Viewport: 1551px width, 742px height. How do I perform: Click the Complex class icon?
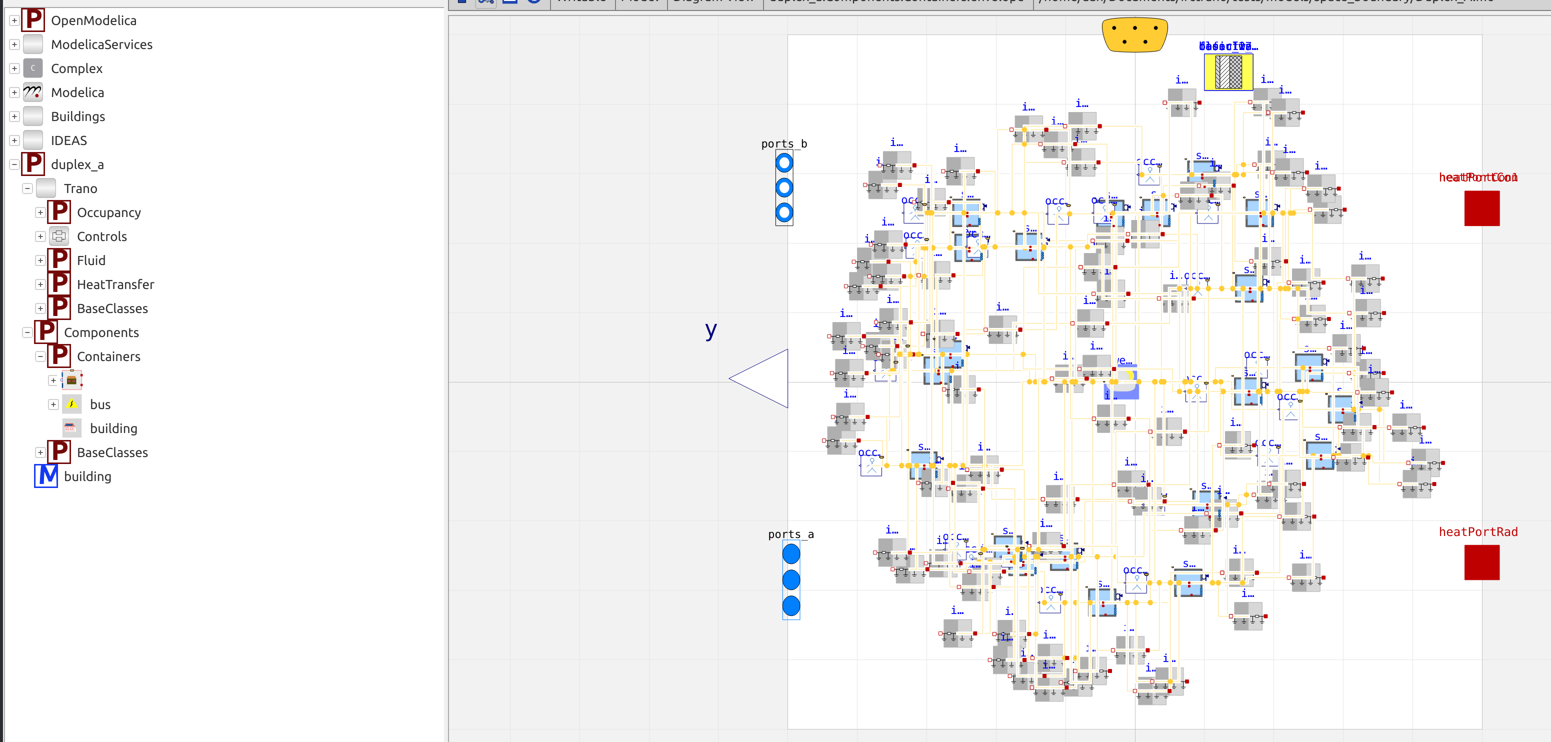point(33,68)
